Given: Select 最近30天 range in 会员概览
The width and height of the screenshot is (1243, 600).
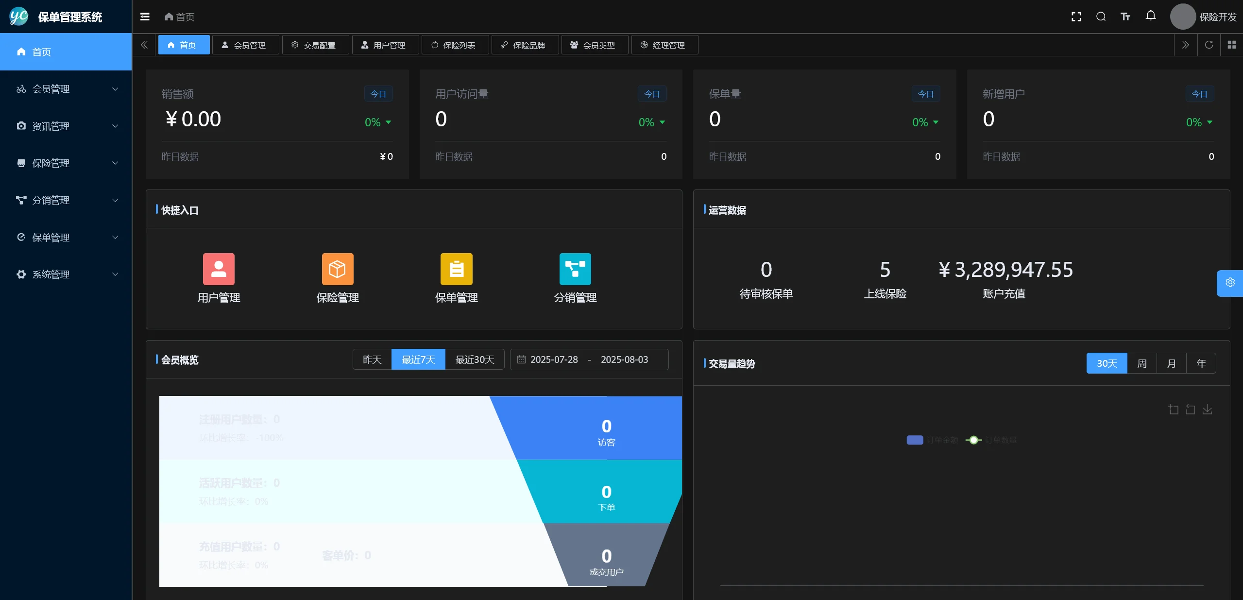Looking at the screenshot, I should click(x=474, y=360).
